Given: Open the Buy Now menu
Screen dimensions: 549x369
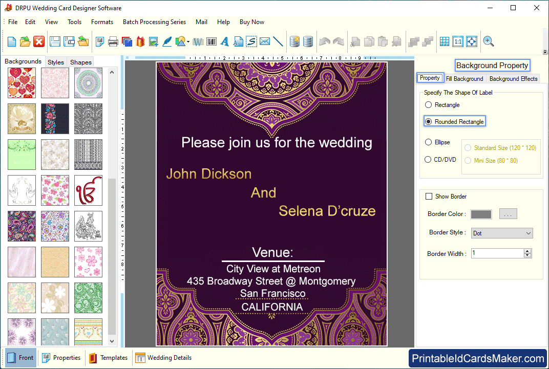Looking at the screenshot, I should pos(252,22).
